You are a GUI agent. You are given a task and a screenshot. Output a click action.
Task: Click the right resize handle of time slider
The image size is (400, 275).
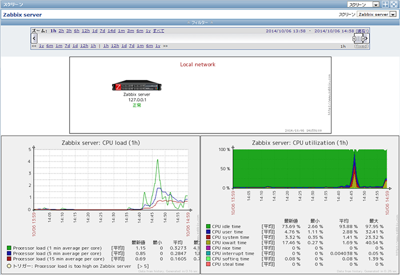362,38
